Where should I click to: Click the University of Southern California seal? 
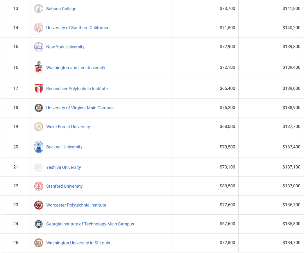pyautogui.click(x=39, y=28)
